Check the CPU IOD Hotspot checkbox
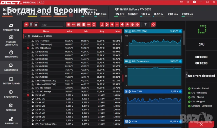217x128 pixels. coord(28,88)
